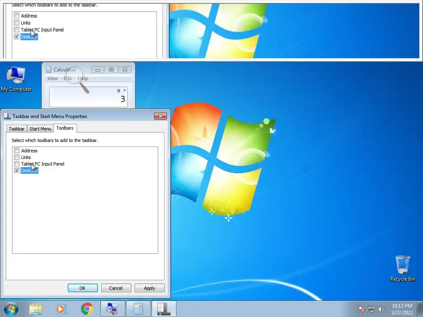The height and width of the screenshot is (317, 423).
Task: Open Windows Explorer from the taskbar
Action: click(36, 309)
